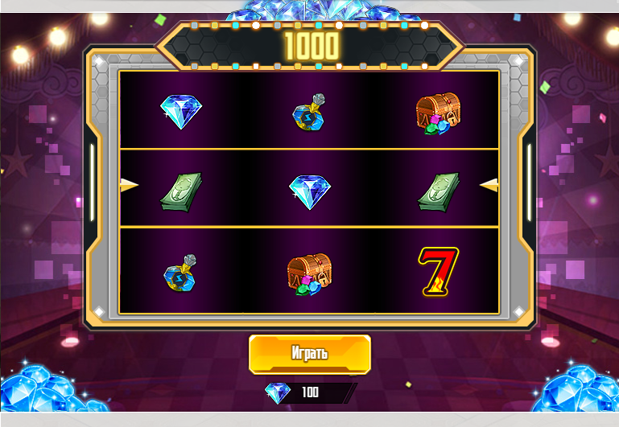This screenshot has height=427, width=619.
Task: Click the 100 bet cost label
Action: pos(310,392)
